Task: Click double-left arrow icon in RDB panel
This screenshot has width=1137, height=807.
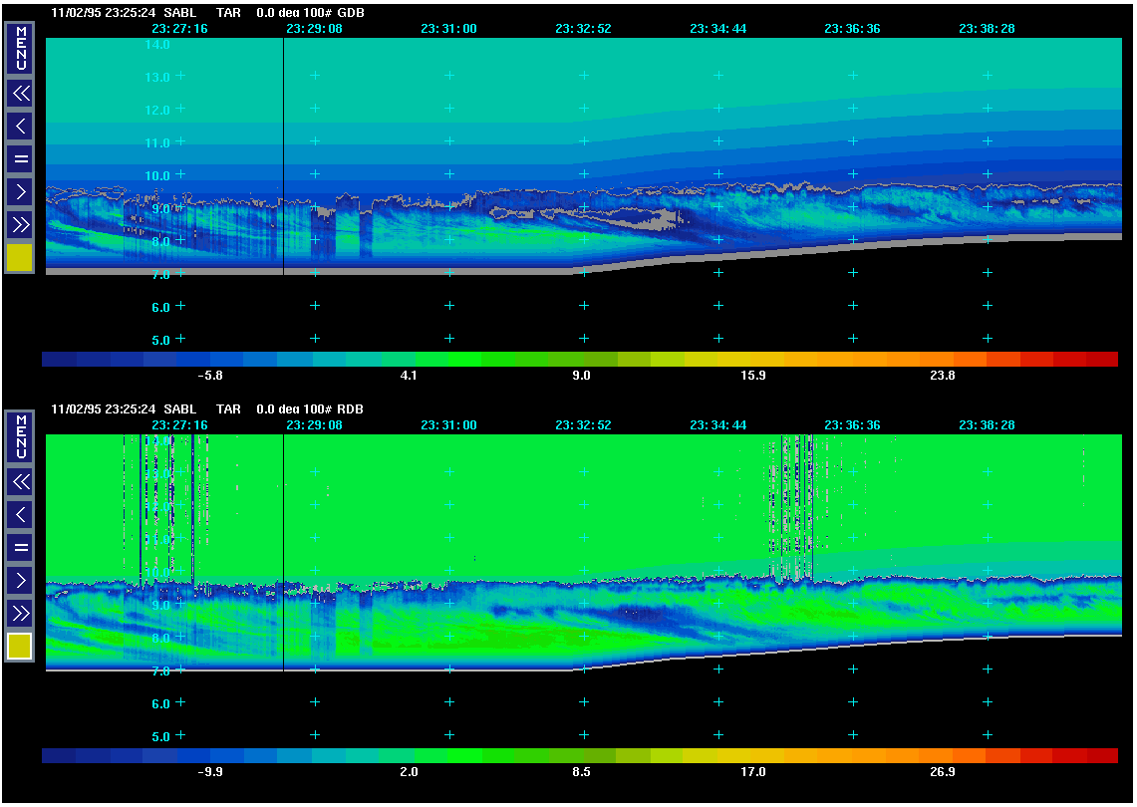Action: [x=20, y=482]
